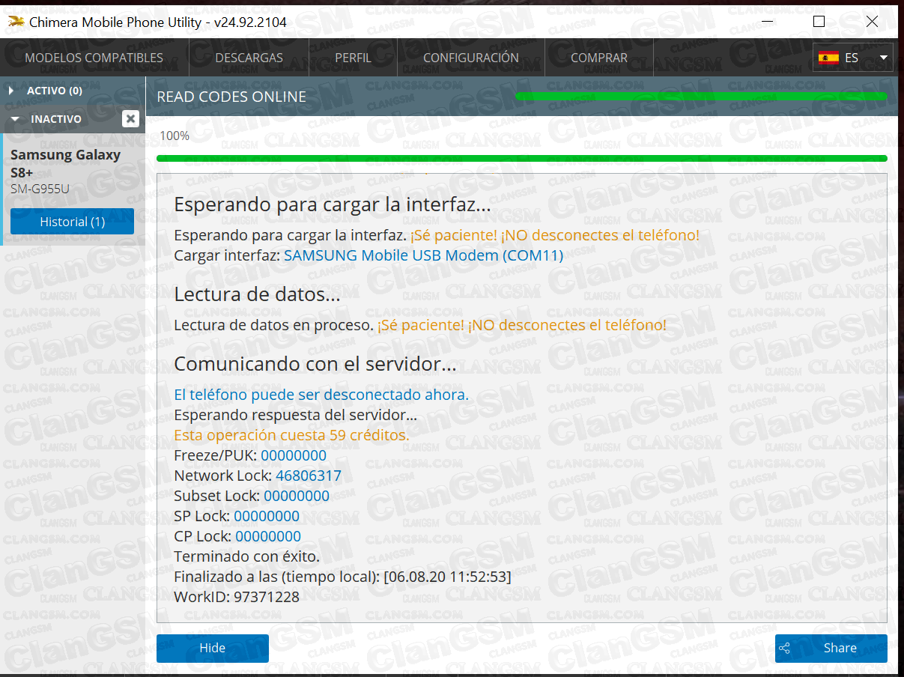Click the WorkID 97371228 line
This screenshot has width=904, height=677.
237,597
